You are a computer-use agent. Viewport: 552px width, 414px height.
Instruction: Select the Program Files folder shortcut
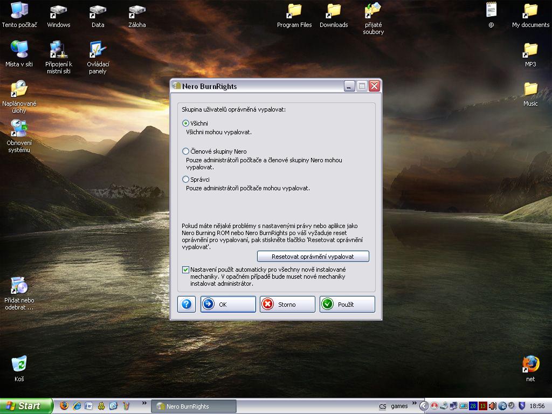294,16
